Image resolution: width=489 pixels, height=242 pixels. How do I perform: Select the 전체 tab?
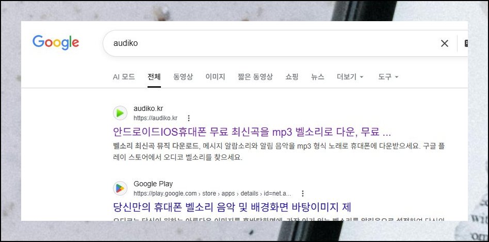click(x=154, y=77)
